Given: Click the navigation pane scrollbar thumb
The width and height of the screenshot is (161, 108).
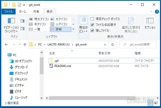Looking at the screenshot, I should (42, 66).
